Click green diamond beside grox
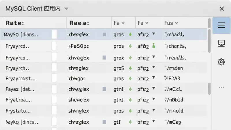The image size is (231, 130). (x=130, y=57)
